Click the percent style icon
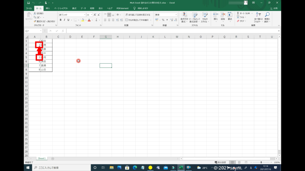 163,20
